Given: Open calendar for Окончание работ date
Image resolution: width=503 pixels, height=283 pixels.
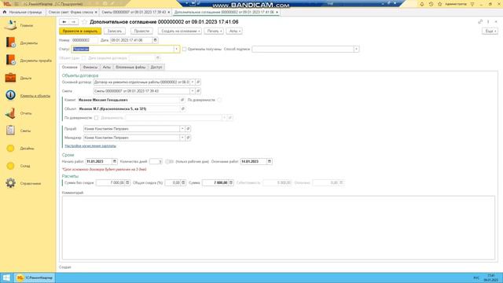Looking at the screenshot, I should (270, 161).
